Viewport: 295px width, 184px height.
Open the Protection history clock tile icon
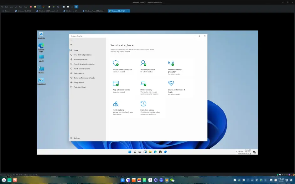coord(143,104)
